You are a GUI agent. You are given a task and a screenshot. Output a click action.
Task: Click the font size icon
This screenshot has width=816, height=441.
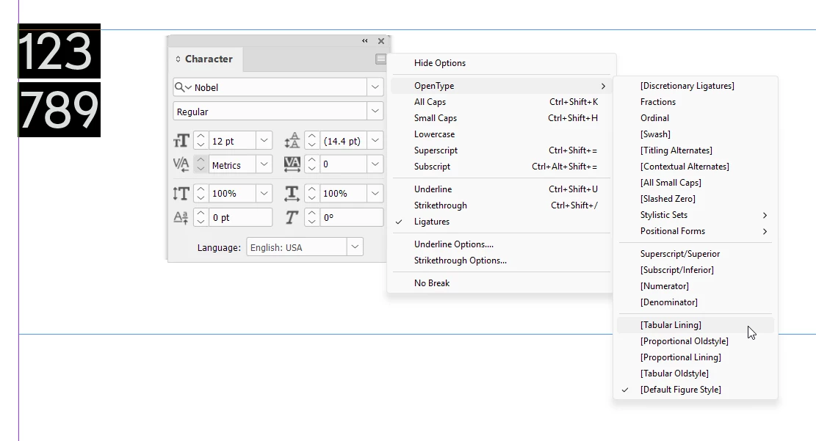click(181, 141)
